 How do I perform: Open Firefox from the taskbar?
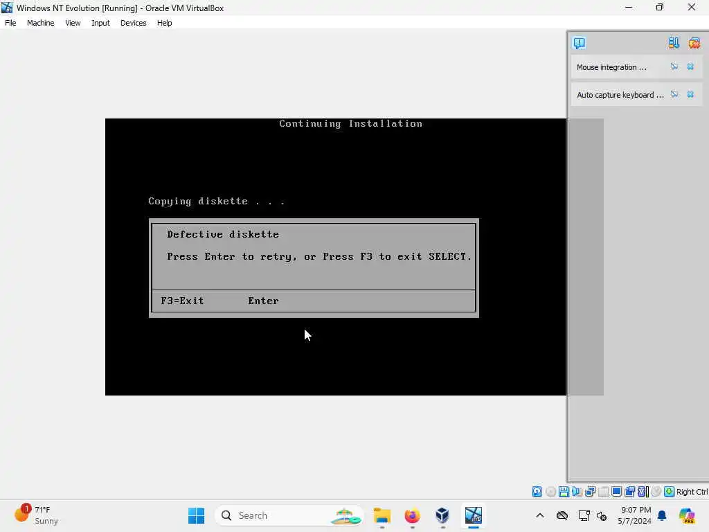[412, 515]
